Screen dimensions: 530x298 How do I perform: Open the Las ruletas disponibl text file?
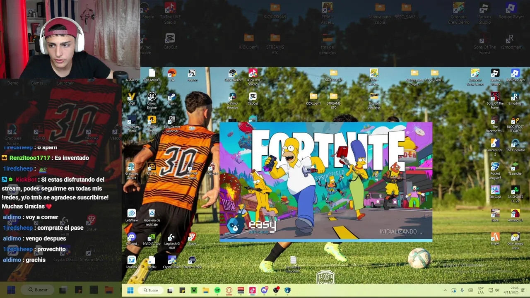click(x=293, y=264)
